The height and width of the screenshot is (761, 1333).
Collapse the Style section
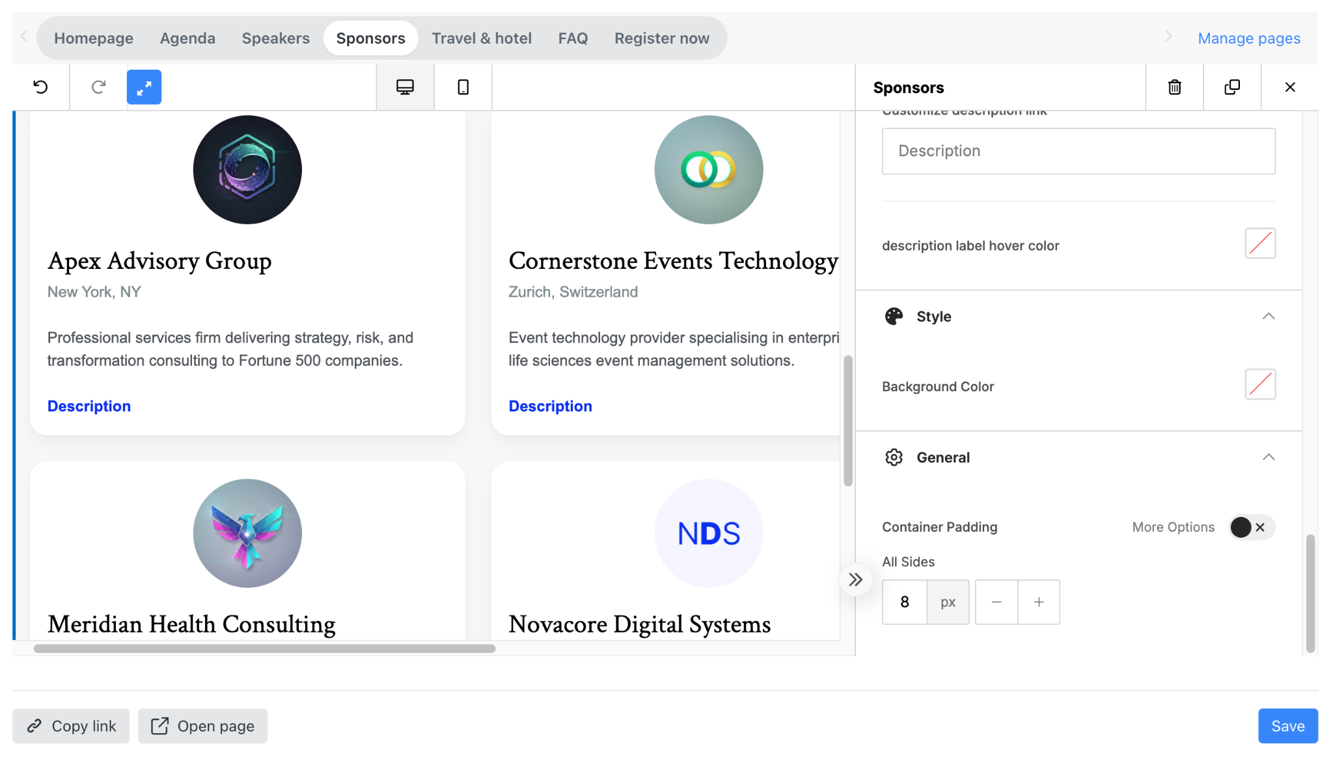[x=1268, y=316]
